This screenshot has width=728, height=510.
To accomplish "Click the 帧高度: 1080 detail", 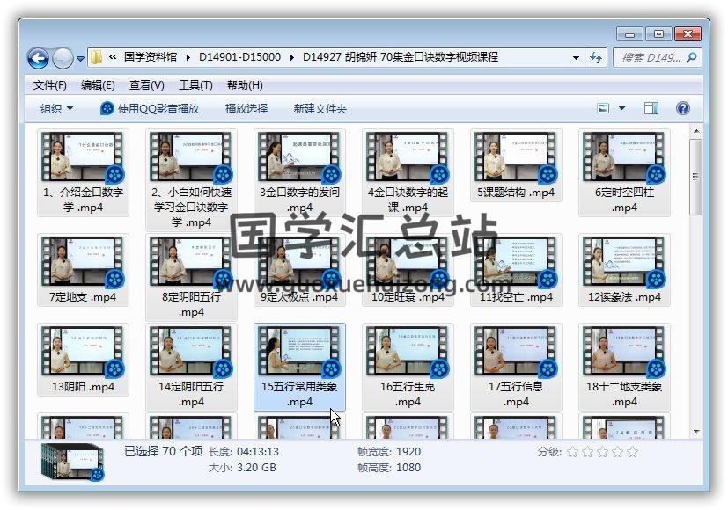I will [389, 467].
